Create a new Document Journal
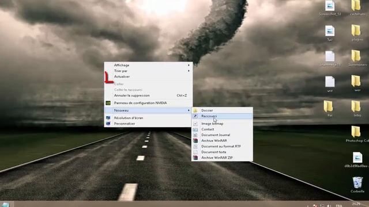The width and height of the screenshot is (369, 207). tap(222, 135)
